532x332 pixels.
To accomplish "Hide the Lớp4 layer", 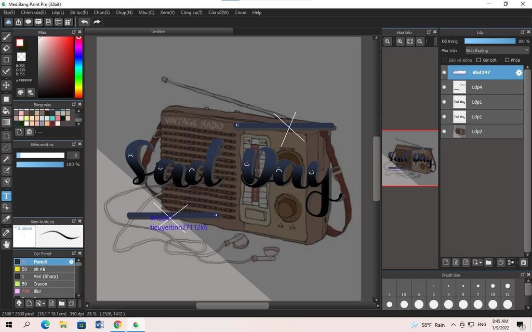I will click(444, 87).
